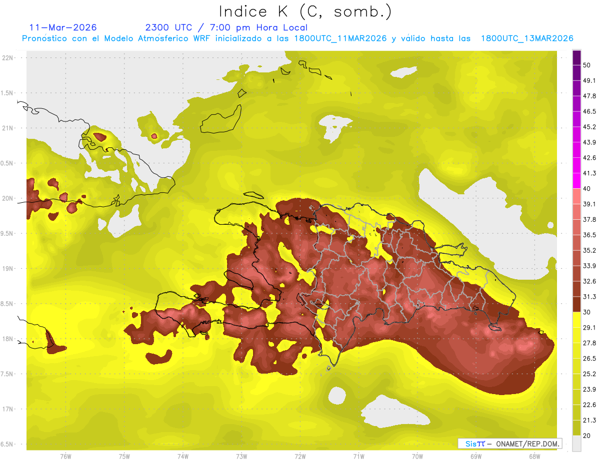Screen dimensions: 600x463
Task: Select the "71W" longitude label
Action: (358, 457)
